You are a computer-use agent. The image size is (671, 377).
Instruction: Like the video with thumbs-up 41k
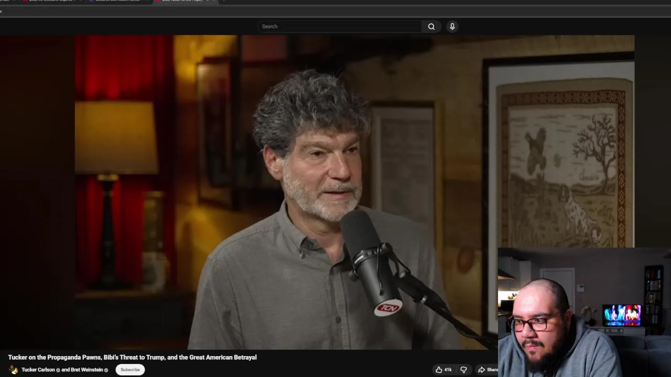click(x=443, y=370)
